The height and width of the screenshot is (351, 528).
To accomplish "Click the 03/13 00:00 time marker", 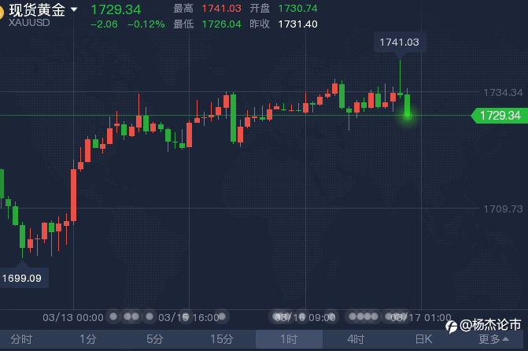I will point(73,317).
